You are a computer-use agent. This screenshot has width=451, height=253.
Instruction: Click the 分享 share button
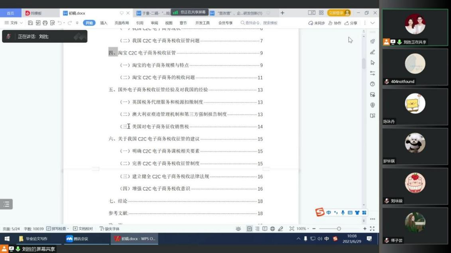tap(351, 23)
